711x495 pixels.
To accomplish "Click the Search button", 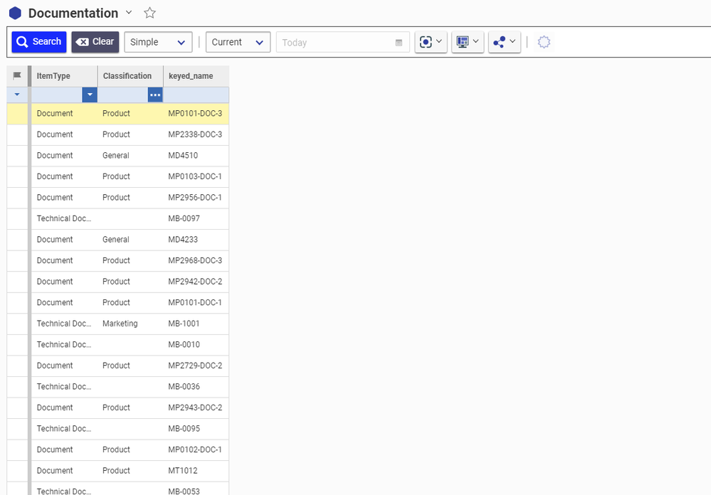I will click(x=39, y=42).
